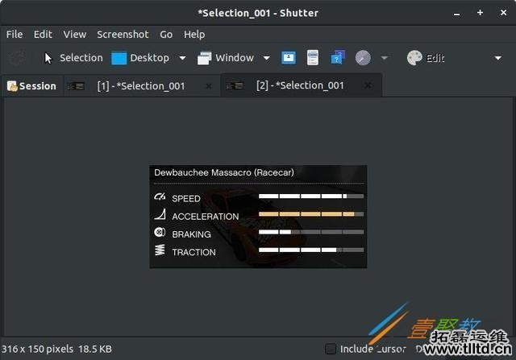Click the round redo-screenshot icon
The image size is (516, 360).
[363, 58]
